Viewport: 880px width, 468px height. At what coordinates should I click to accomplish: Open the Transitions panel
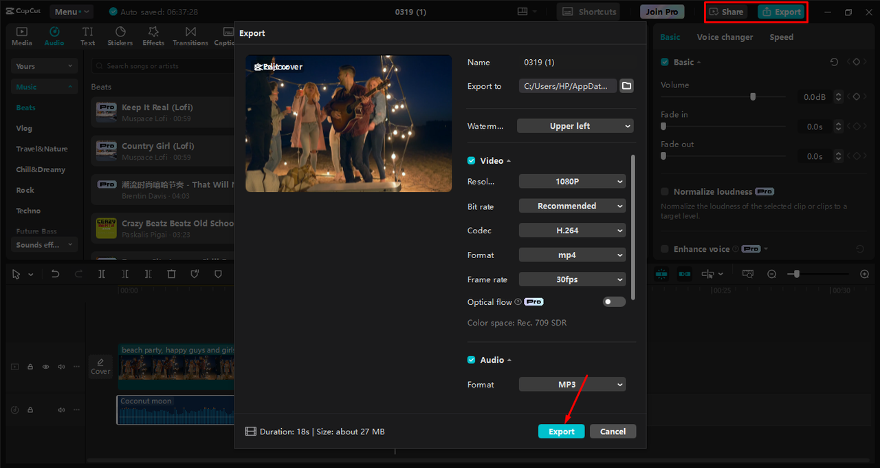190,36
